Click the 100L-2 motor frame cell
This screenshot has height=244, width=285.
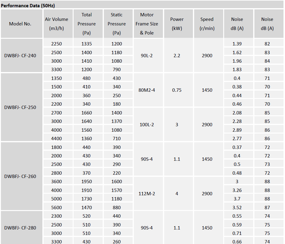(147, 125)
